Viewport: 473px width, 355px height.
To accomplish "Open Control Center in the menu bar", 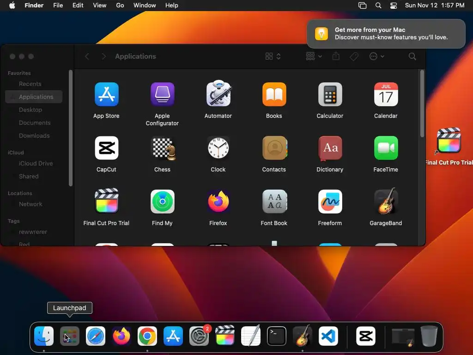I will tap(394, 6).
